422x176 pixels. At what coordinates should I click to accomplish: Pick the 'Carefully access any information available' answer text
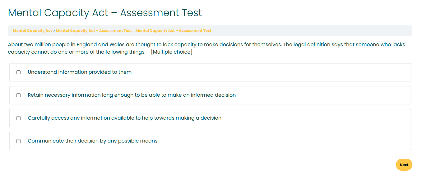click(124, 118)
